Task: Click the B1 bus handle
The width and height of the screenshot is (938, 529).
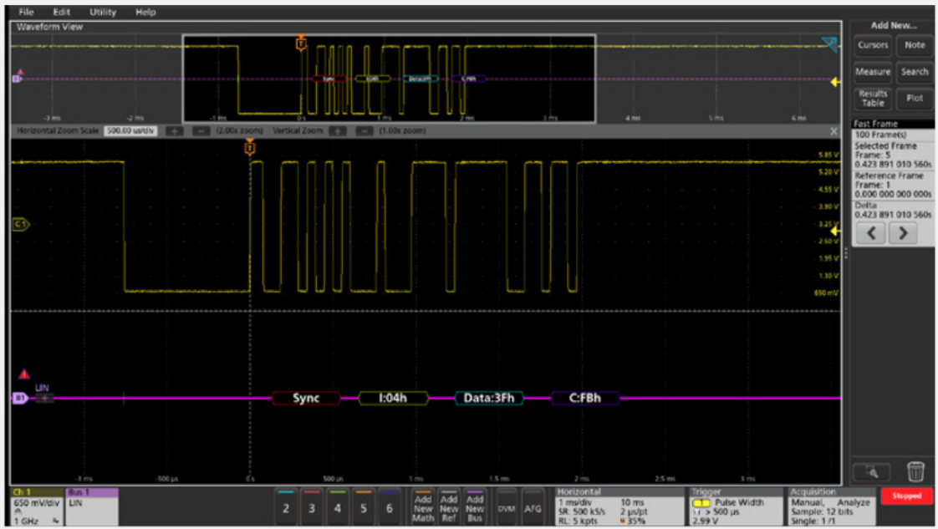Action: coord(20,398)
